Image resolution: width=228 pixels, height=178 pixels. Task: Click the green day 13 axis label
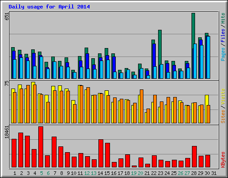(x=94, y=173)
